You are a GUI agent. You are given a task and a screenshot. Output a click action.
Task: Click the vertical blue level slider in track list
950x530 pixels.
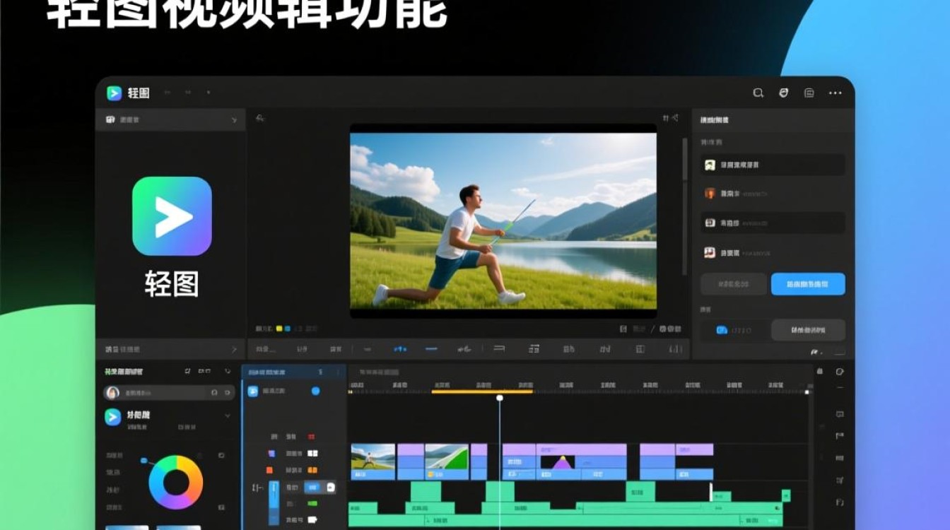(274, 503)
